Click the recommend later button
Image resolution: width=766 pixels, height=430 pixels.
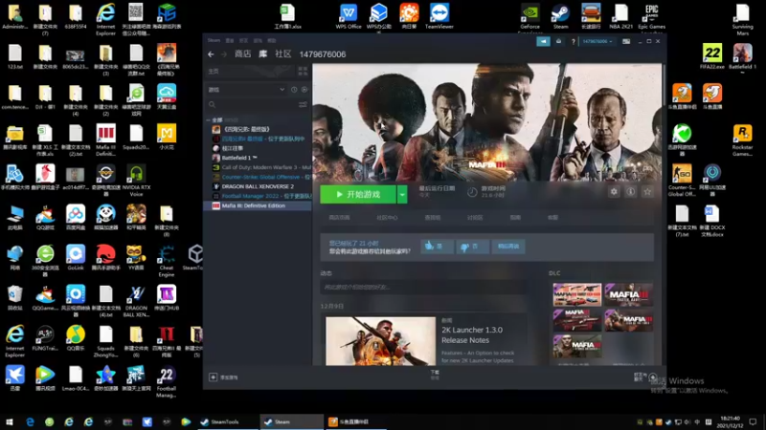click(x=508, y=247)
